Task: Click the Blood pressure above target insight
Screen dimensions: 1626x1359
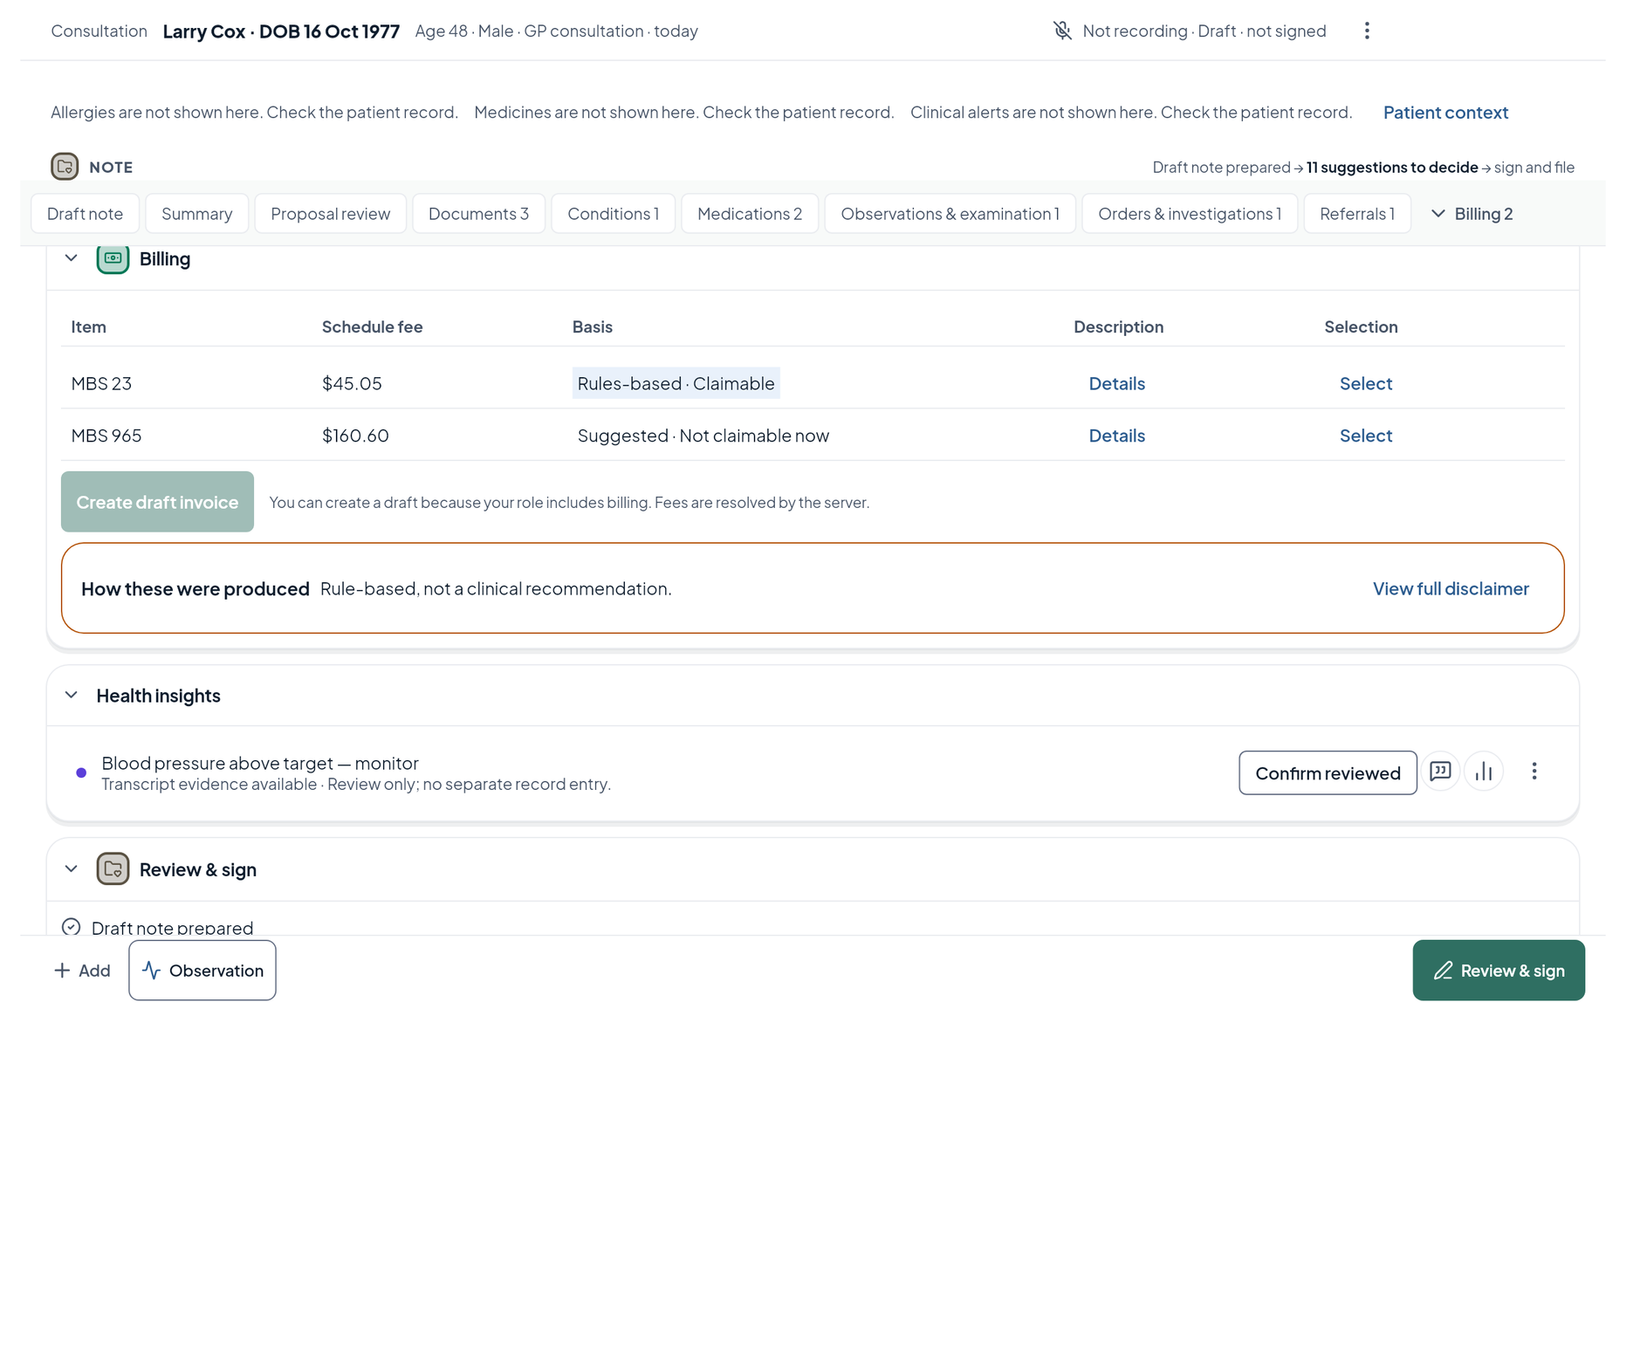Action: 260,763
